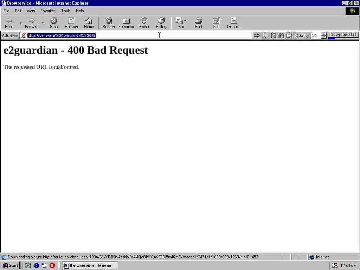Click the system tray scheduler icon

[335, 266]
